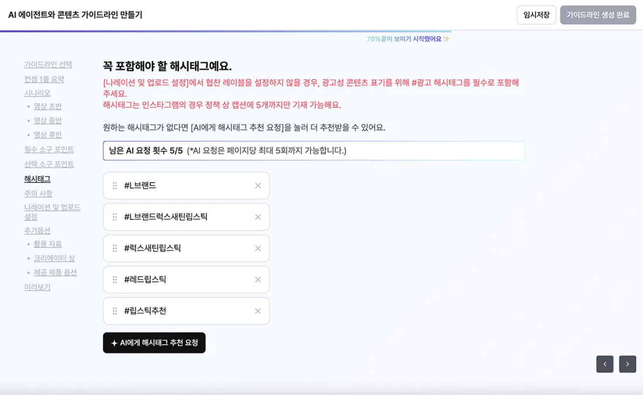Click the #레드립스틱 hashtag text
The image size is (643, 395).
coord(145,280)
